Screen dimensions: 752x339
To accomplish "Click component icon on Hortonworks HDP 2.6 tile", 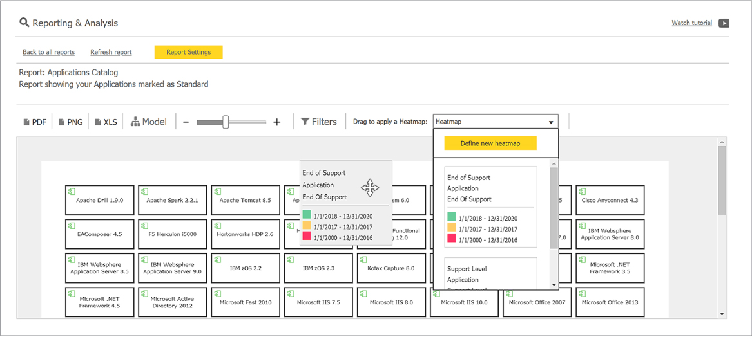I will pos(217,225).
